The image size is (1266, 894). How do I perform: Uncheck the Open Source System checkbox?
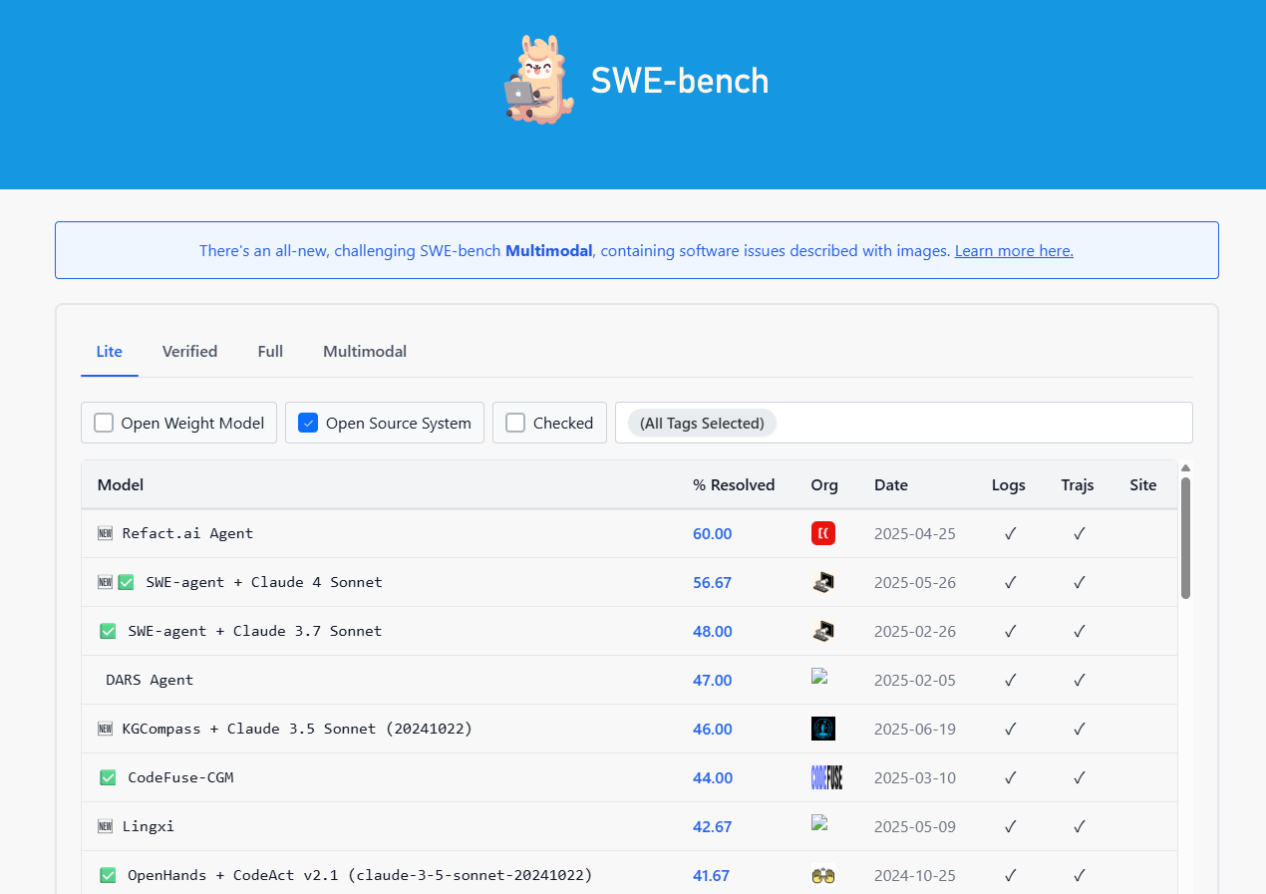pos(308,423)
